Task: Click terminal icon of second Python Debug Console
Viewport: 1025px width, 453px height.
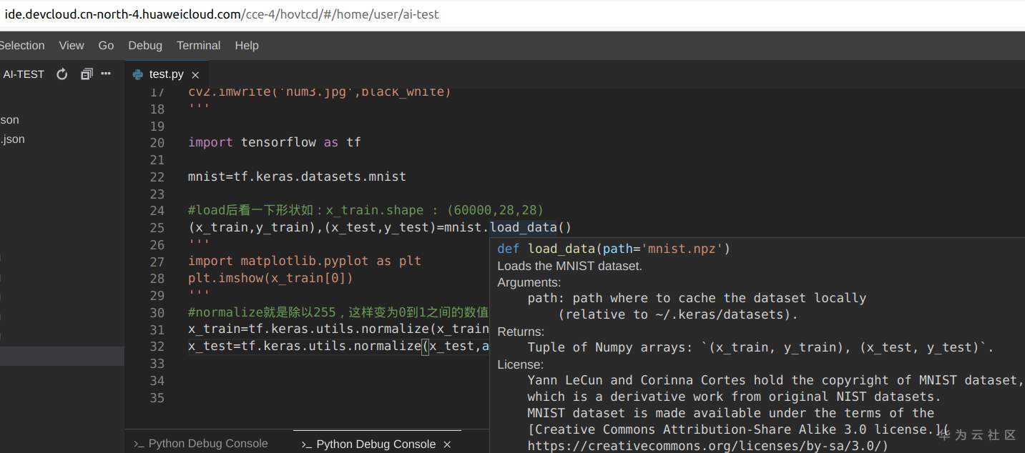Action: [x=307, y=444]
